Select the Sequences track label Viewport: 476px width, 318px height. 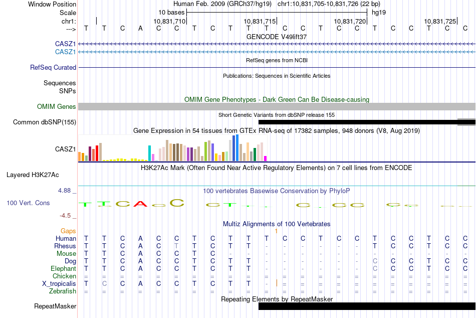60,83
